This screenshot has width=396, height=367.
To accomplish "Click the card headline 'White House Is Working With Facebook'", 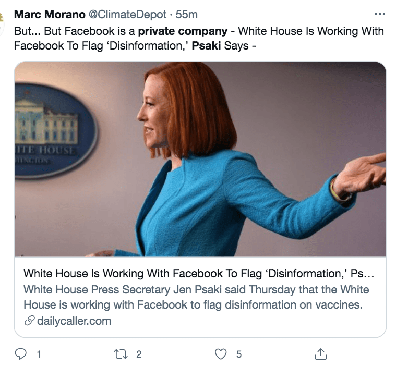I will coord(199,274).
